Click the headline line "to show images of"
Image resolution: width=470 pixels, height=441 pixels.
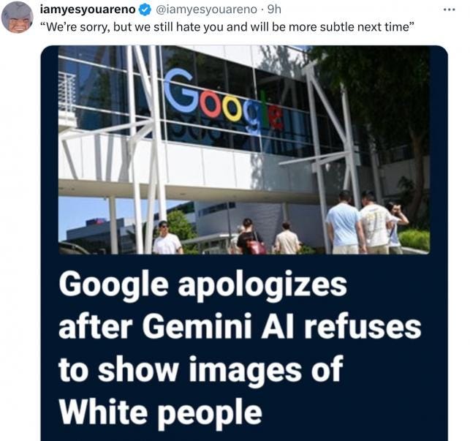tap(201, 369)
